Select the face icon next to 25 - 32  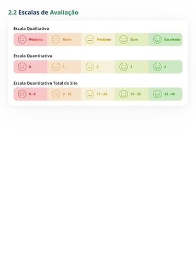pyautogui.click(x=123, y=94)
